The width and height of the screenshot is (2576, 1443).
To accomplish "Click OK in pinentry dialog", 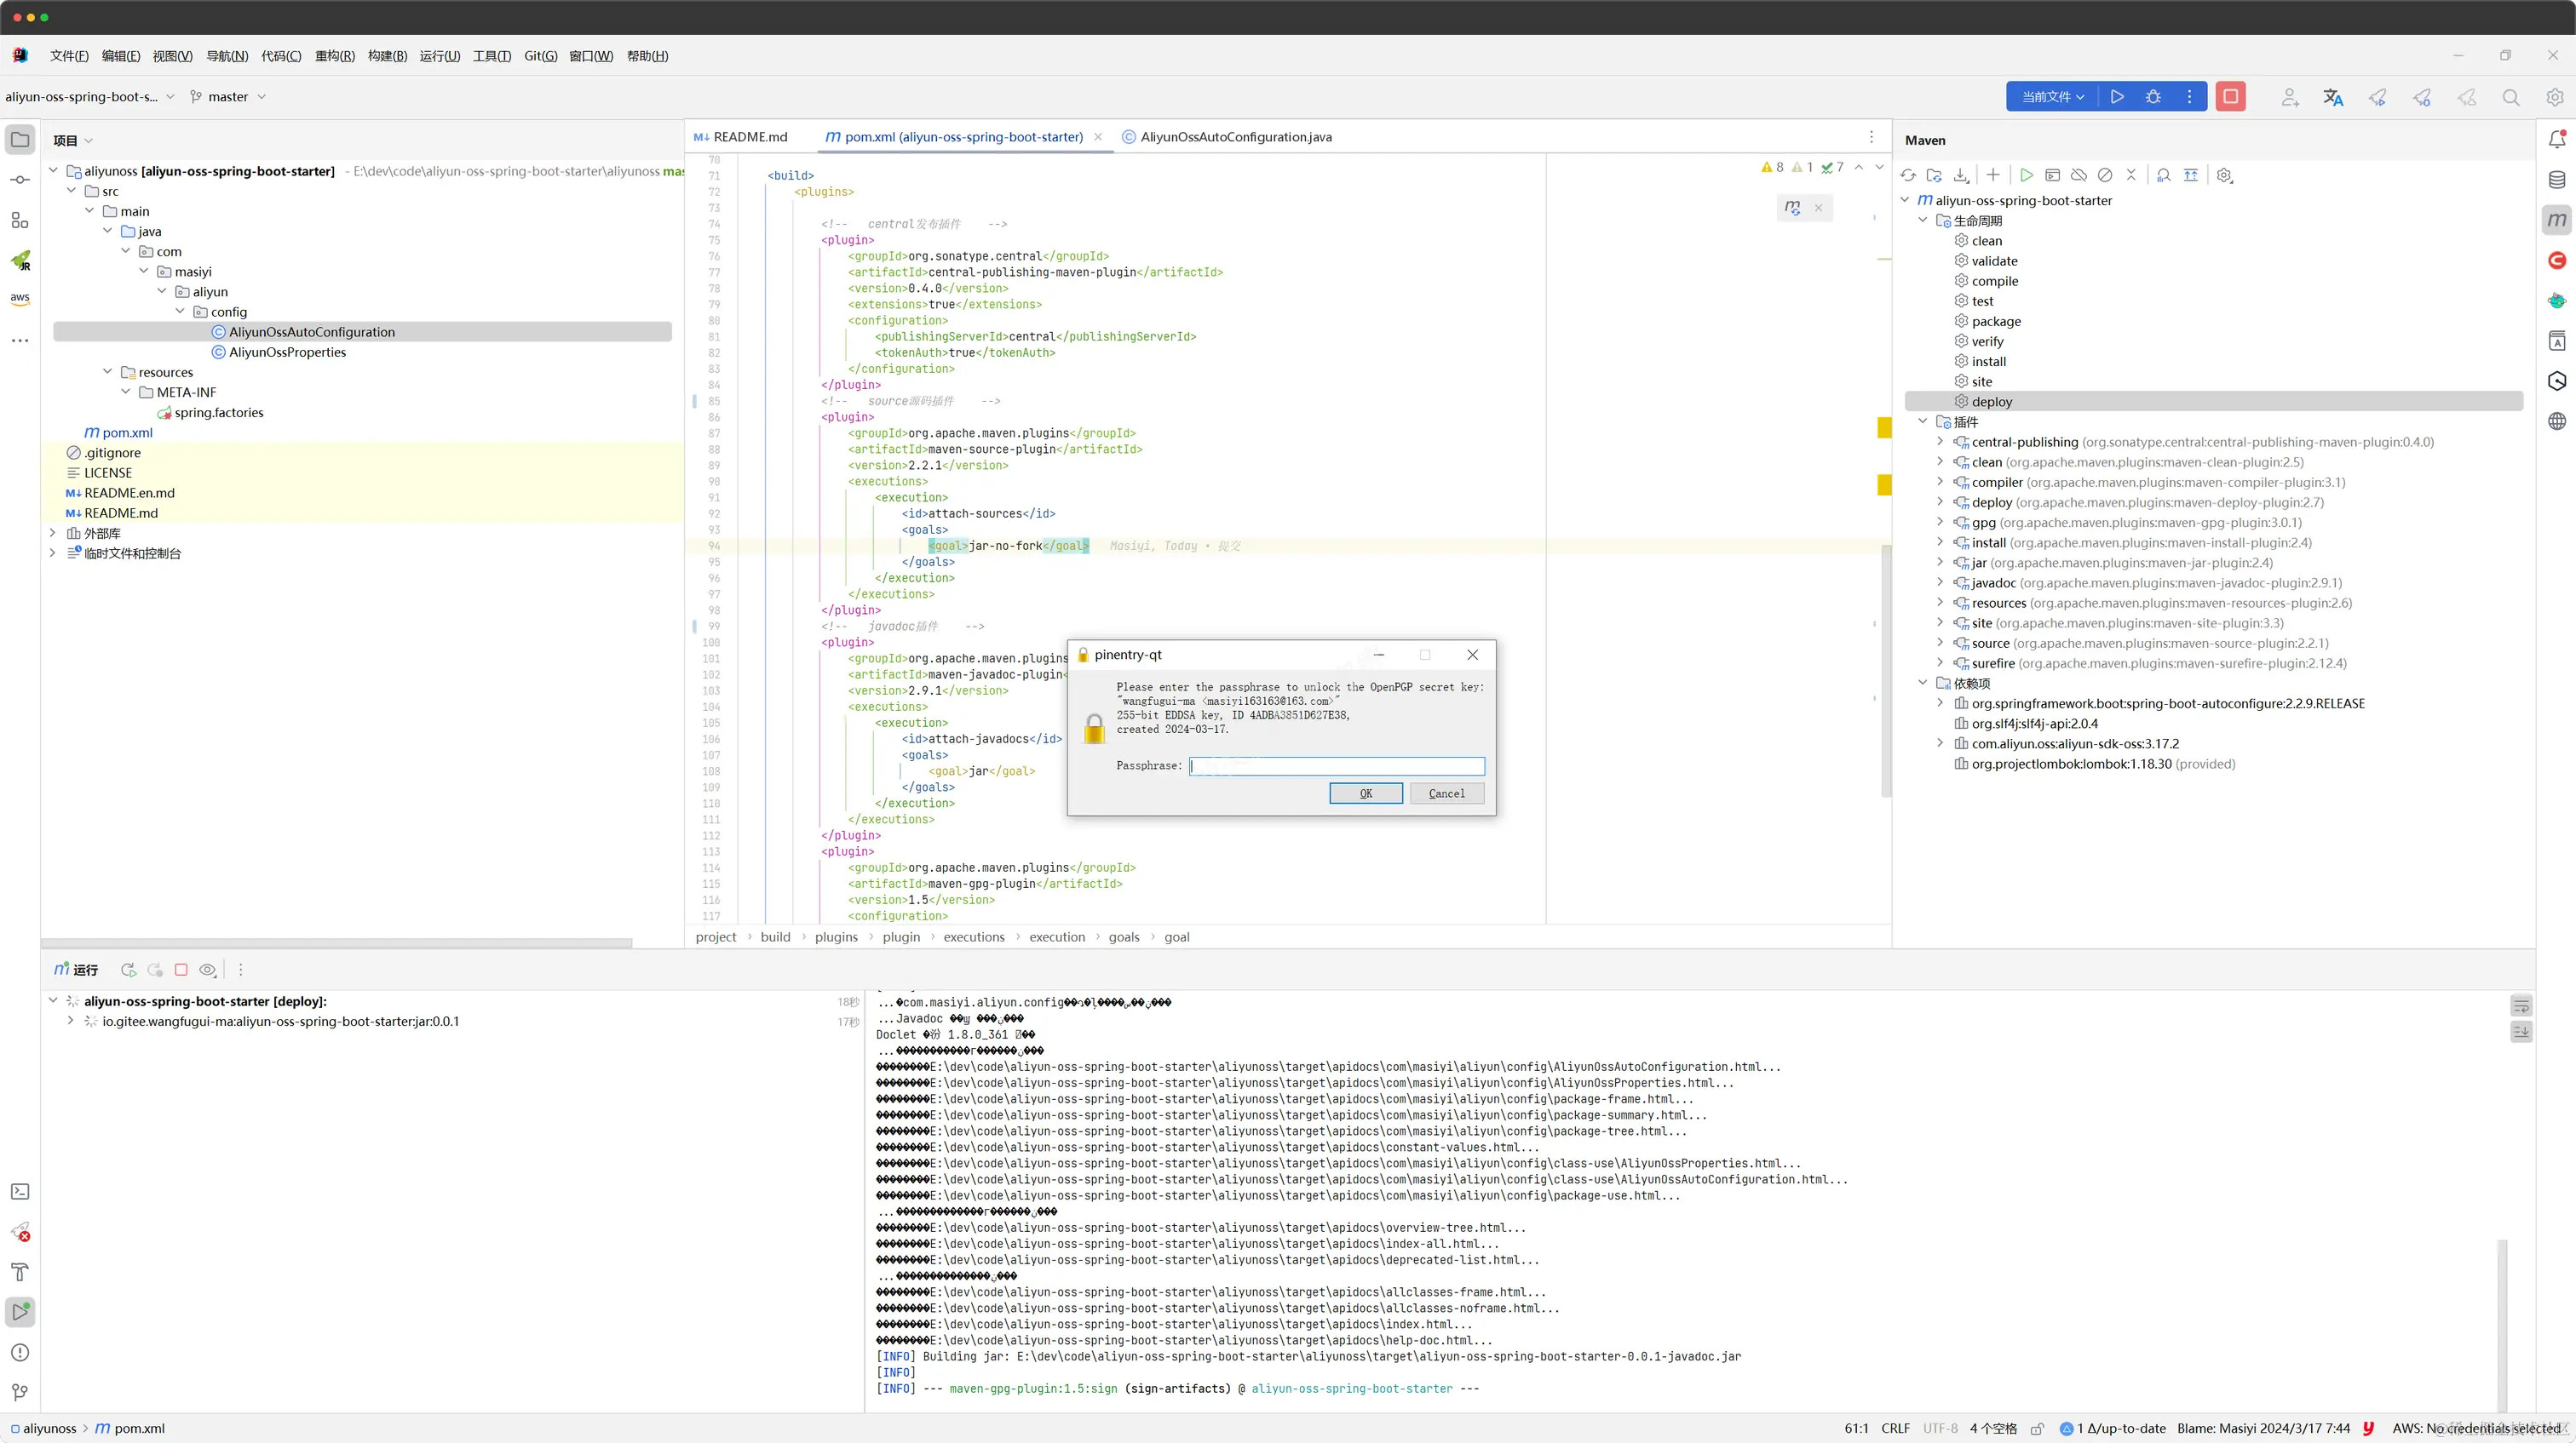I will pos(1365,793).
